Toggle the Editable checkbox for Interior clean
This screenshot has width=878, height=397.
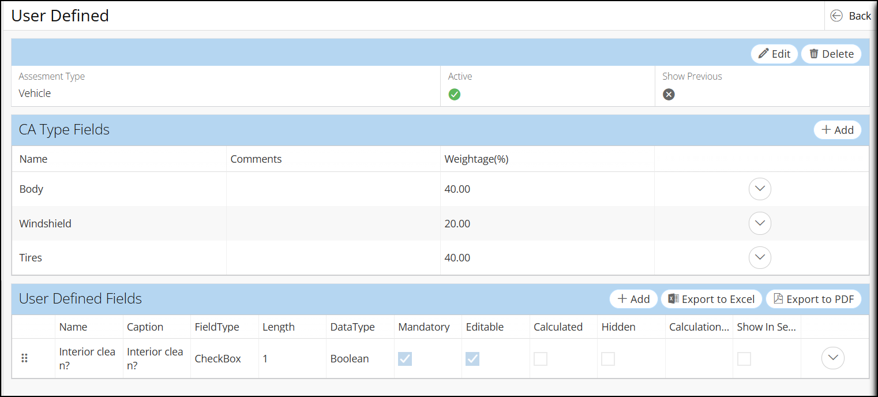tap(472, 359)
